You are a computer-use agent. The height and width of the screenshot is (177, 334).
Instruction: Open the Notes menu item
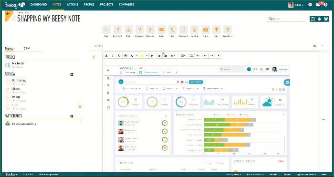click(57, 4)
